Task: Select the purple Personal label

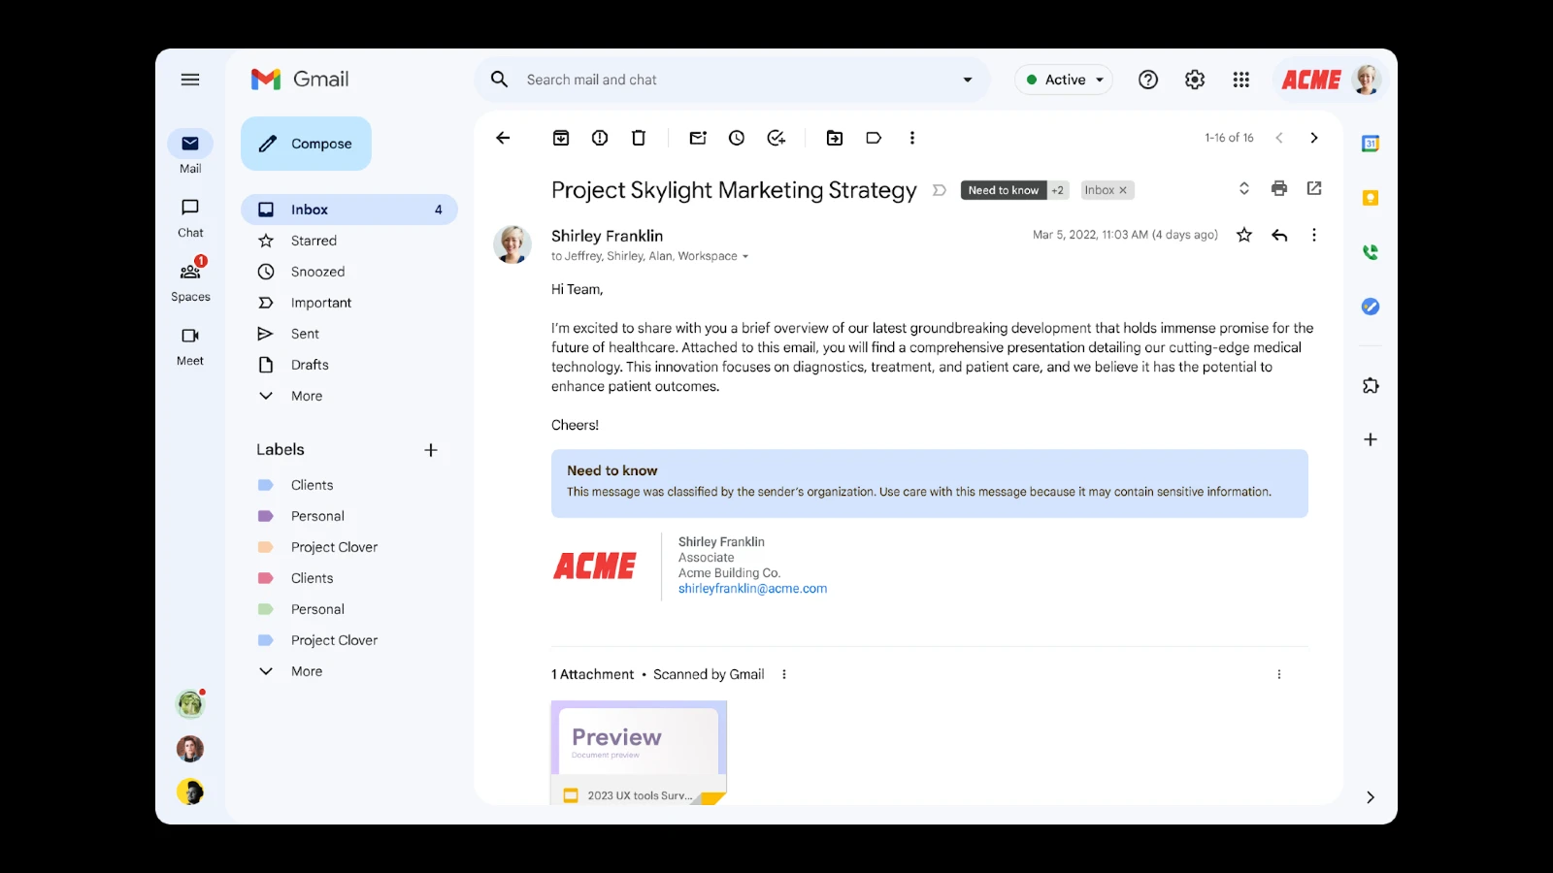Action: pyautogui.click(x=317, y=516)
